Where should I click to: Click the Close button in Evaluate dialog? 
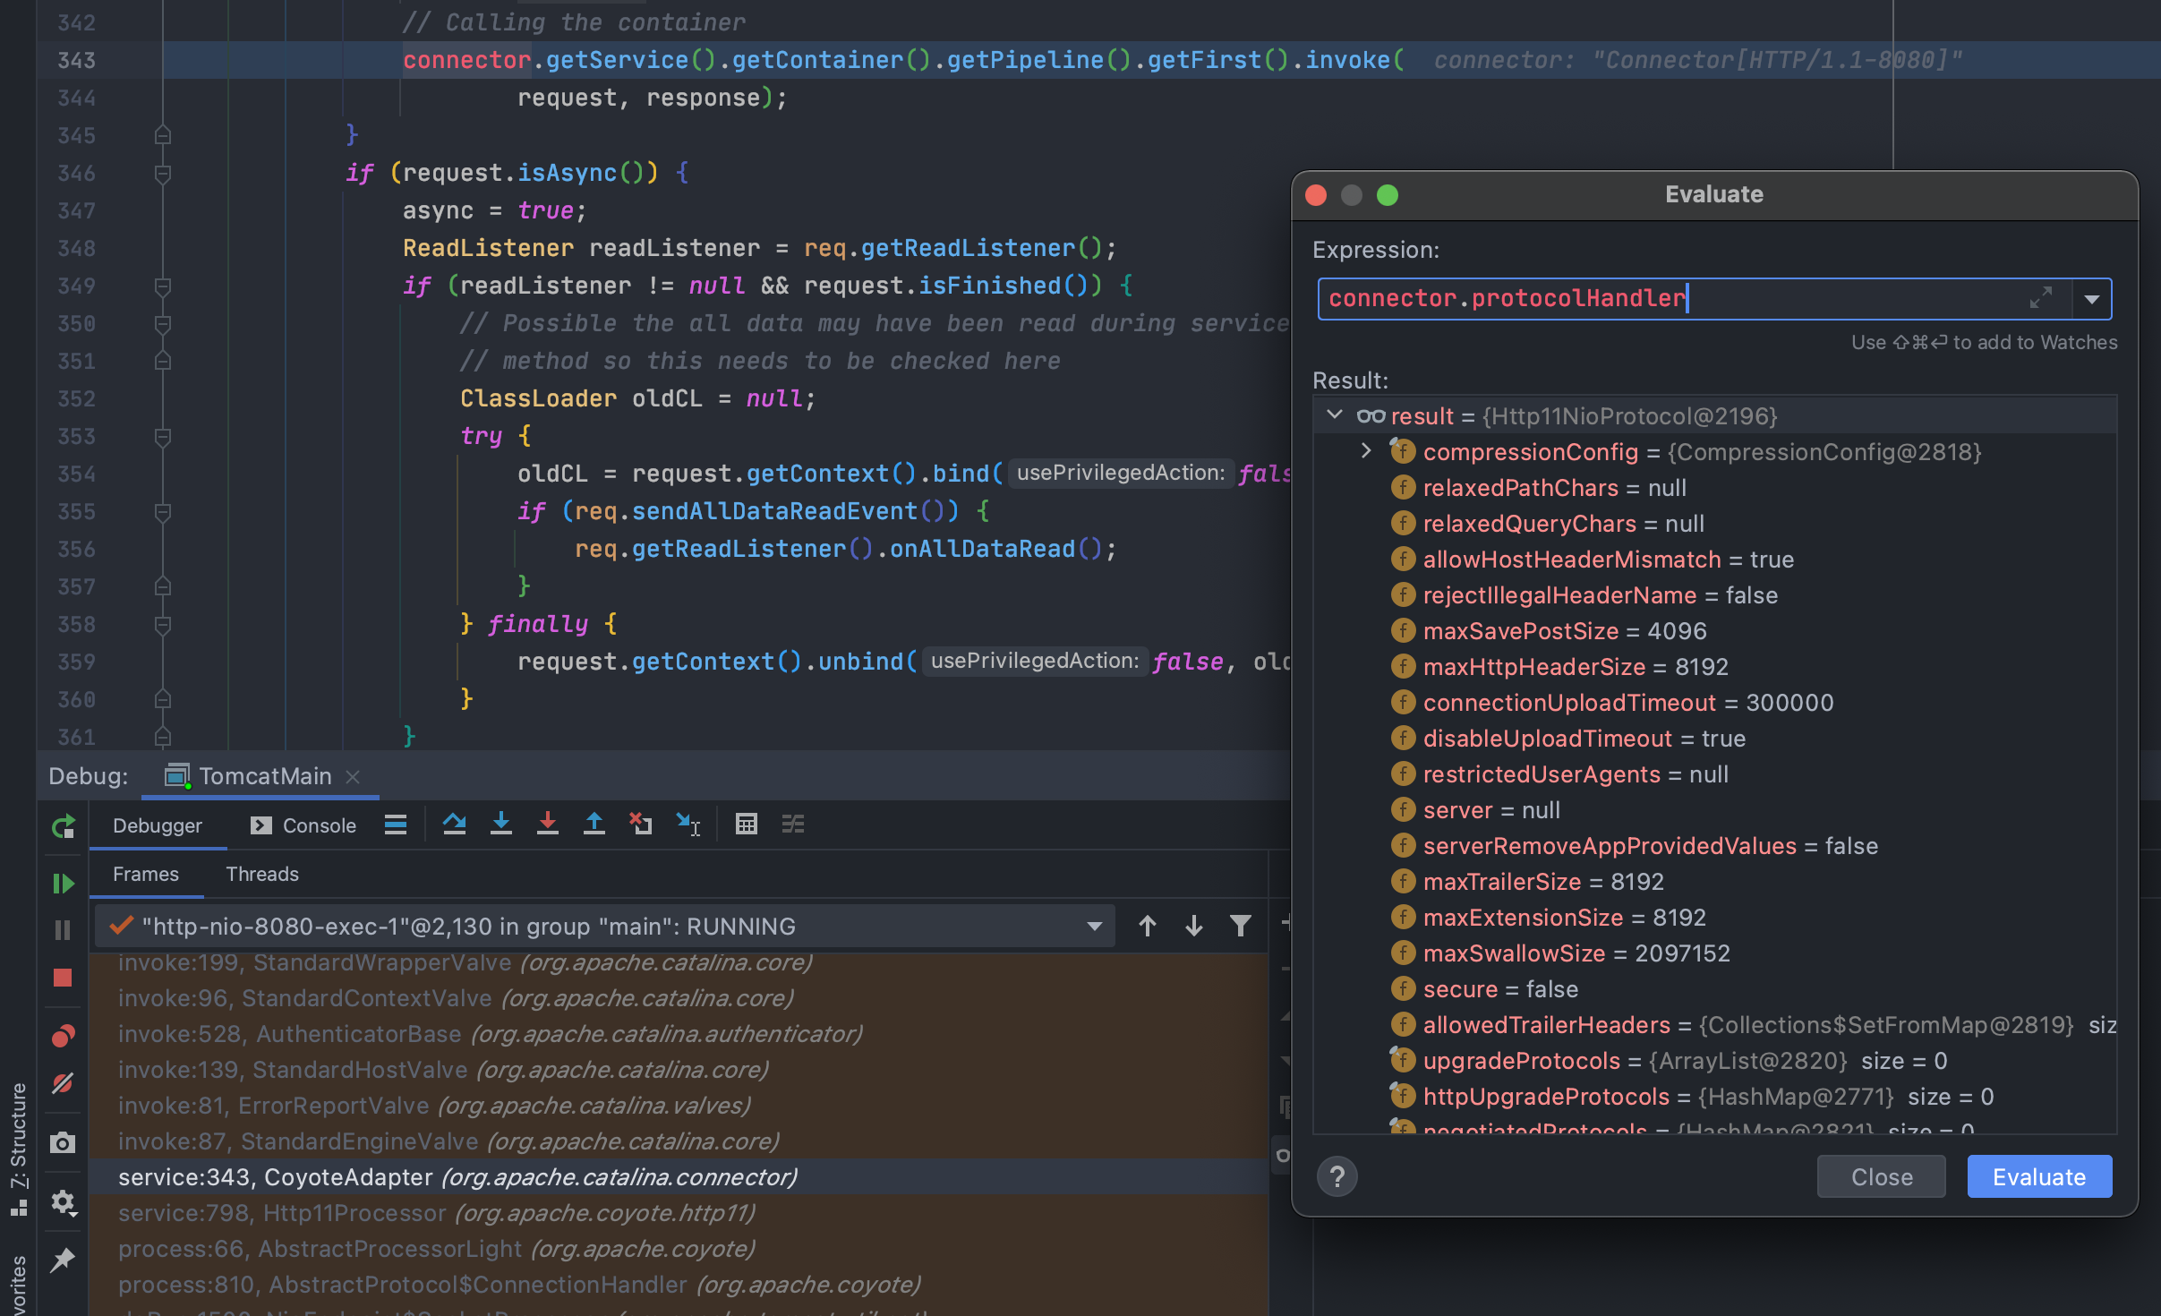[1881, 1176]
